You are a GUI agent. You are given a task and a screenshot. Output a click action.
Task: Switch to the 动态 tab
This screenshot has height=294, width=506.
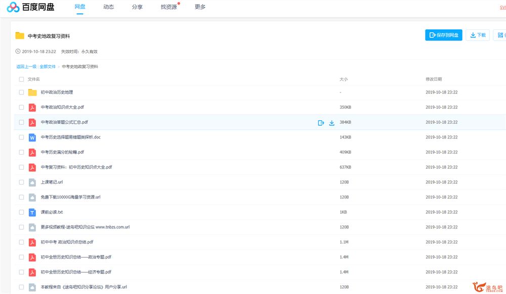[x=108, y=7]
